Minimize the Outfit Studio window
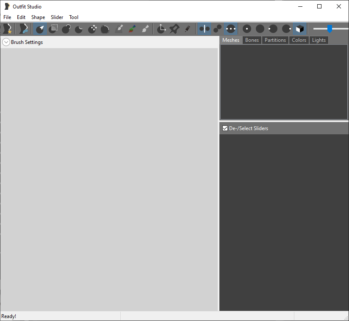The image size is (349, 321). click(300, 6)
